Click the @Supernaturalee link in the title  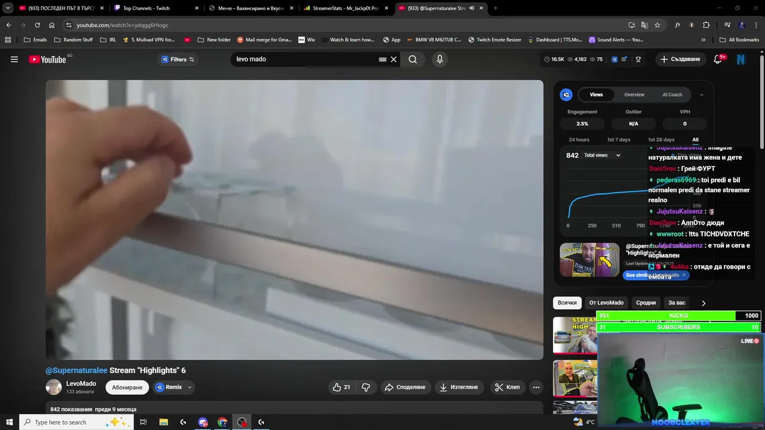point(76,370)
